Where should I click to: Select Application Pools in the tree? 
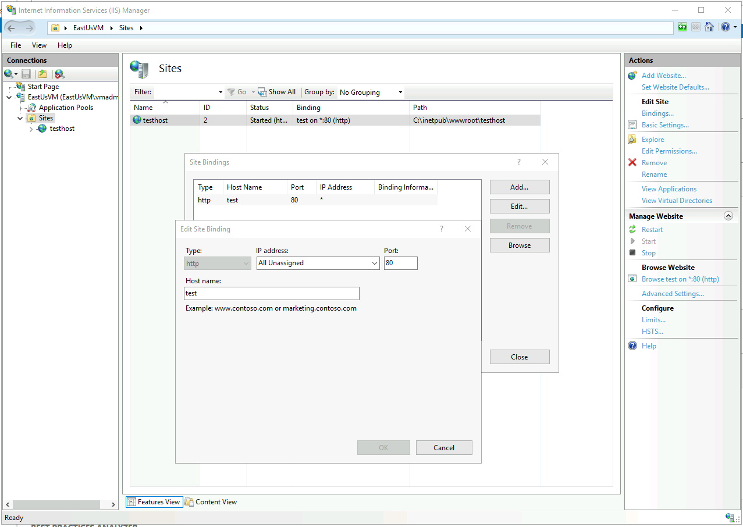click(x=66, y=108)
